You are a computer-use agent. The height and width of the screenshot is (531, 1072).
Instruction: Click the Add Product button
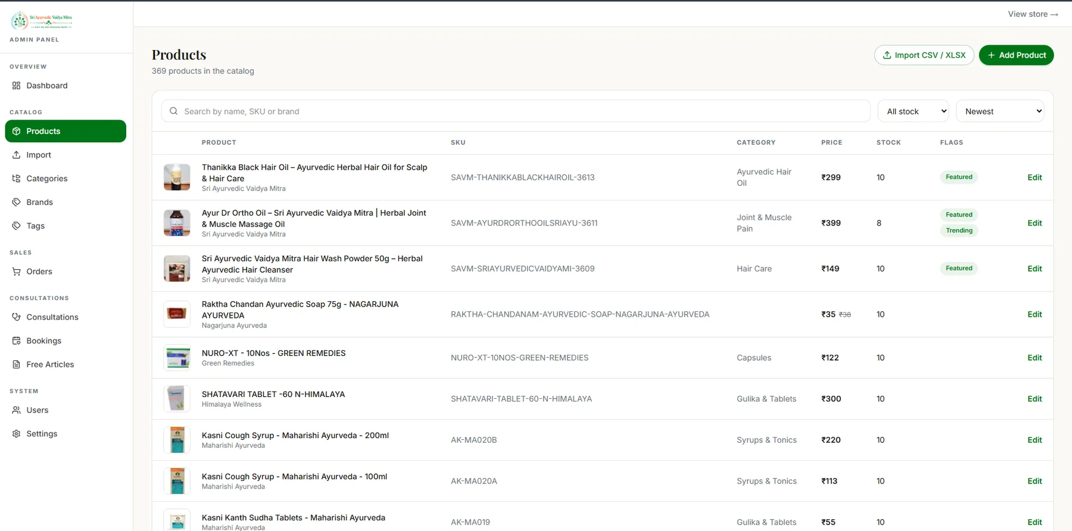(x=1016, y=55)
